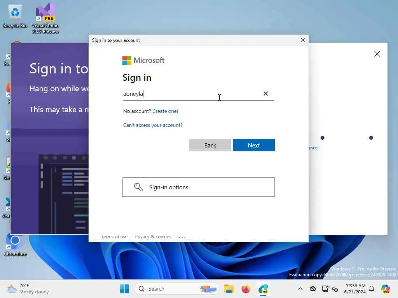Open Firefox from the taskbar

click(x=246, y=289)
